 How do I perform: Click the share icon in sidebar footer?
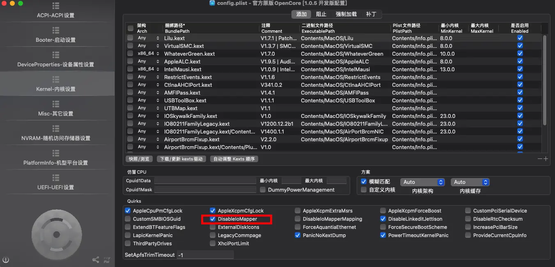96,260
